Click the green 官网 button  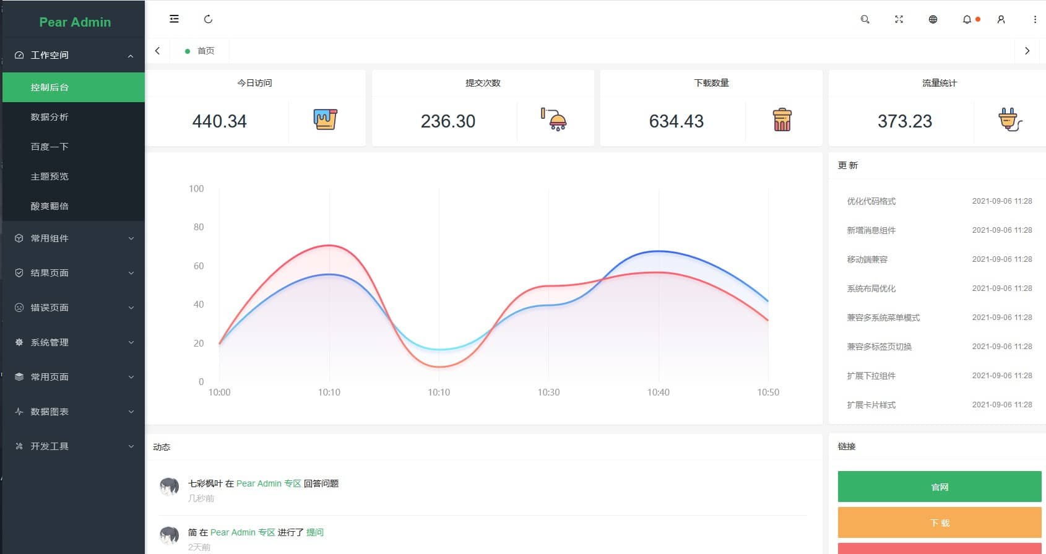[x=939, y=487]
